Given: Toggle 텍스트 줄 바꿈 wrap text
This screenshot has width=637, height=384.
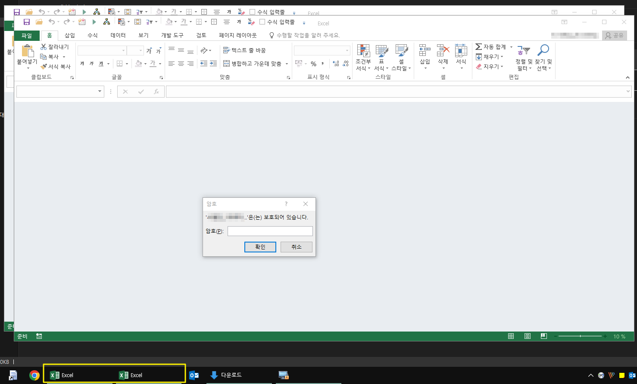Looking at the screenshot, I should coord(244,50).
